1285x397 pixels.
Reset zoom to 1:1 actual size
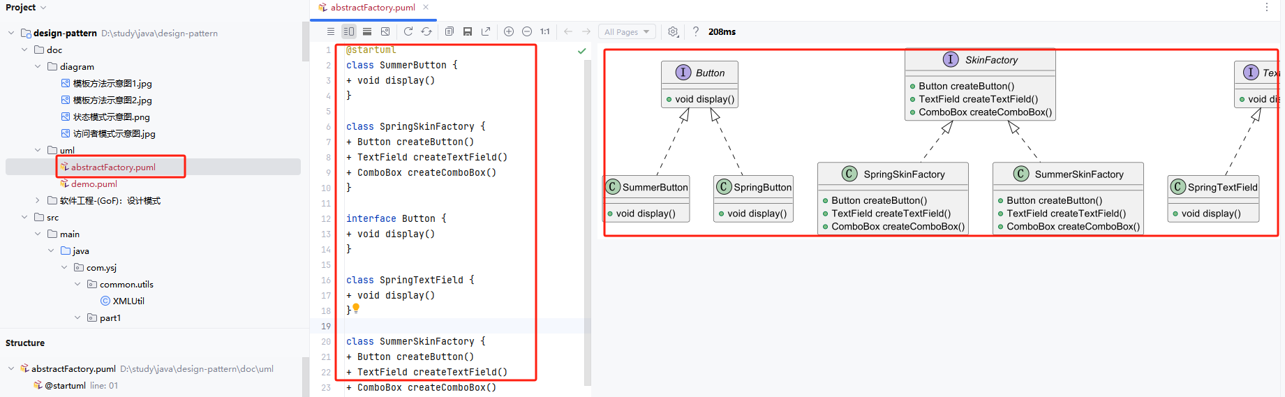point(545,31)
